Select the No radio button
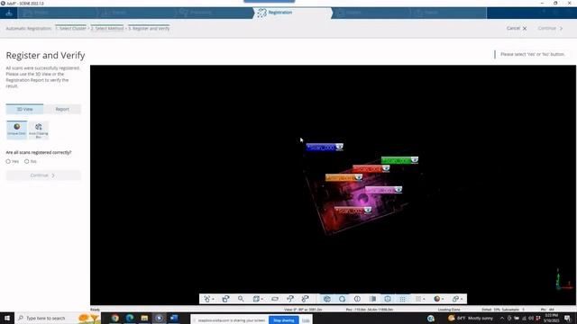577x324 pixels. (x=26, y=161)
